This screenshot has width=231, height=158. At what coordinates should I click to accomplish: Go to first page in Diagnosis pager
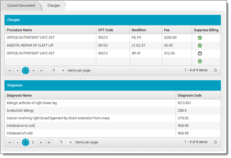click(10, 142)
